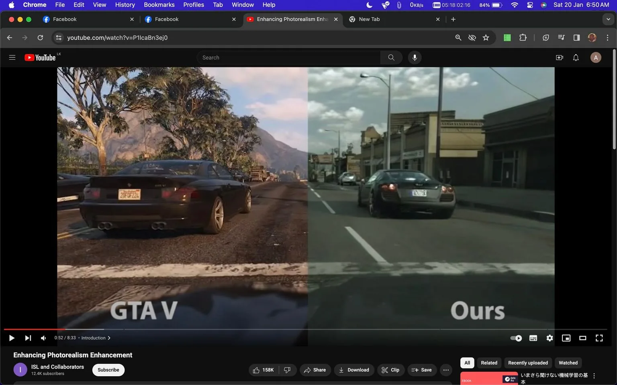The width and height of the screenshot is (617, 385).
Task: Mute the video volume
Action: point(43,338)
